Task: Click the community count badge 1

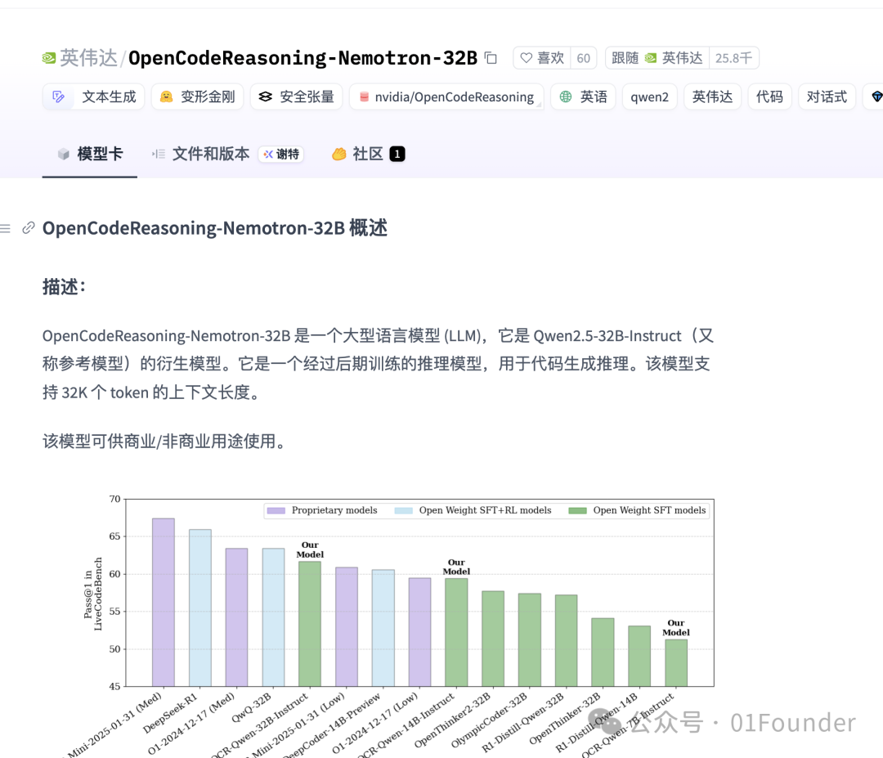Action: 397,154
